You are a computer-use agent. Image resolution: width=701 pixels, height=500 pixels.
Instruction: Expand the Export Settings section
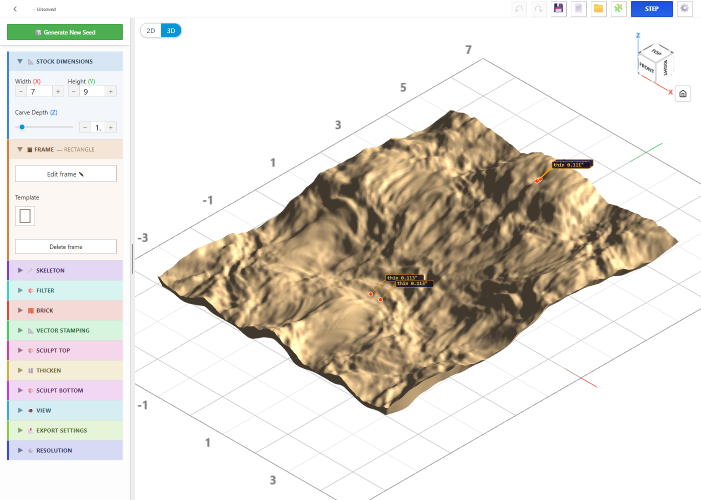(65, 430)
